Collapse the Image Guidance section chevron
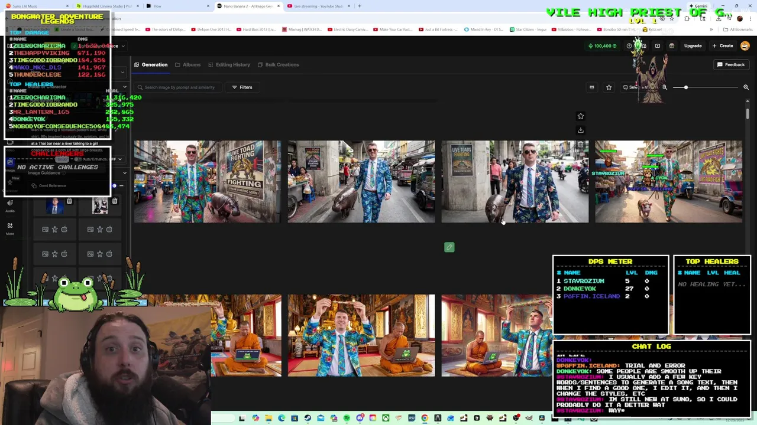Screen dimensions: 757x425 [124, 173]
